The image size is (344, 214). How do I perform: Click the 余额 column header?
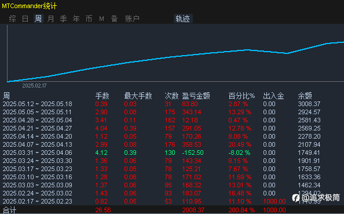pyautogui.click(x=305, y=96)
